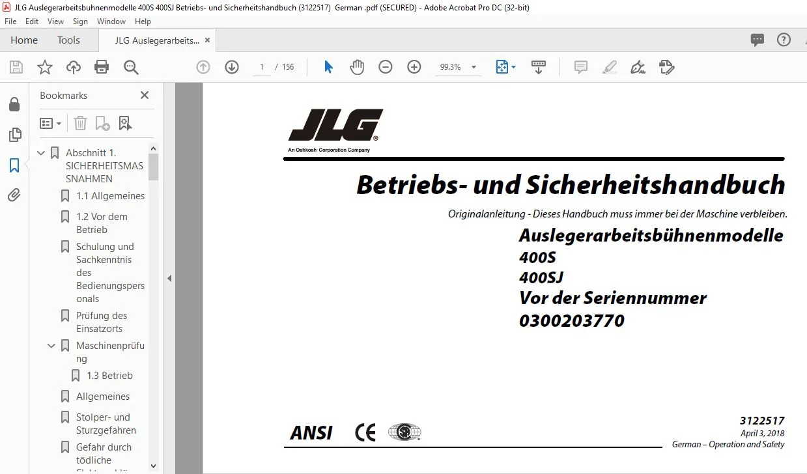Switch to the Tools tab
The width and height of the screenshot is (807, 474).
pos(68,40)
